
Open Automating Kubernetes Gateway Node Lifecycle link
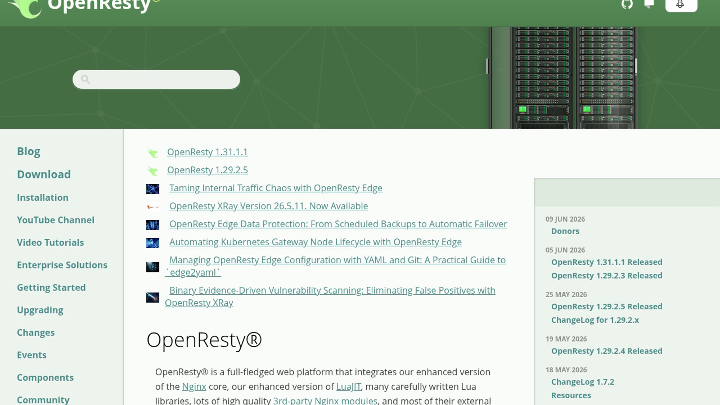pyautogui.click(x=315, y=242)
